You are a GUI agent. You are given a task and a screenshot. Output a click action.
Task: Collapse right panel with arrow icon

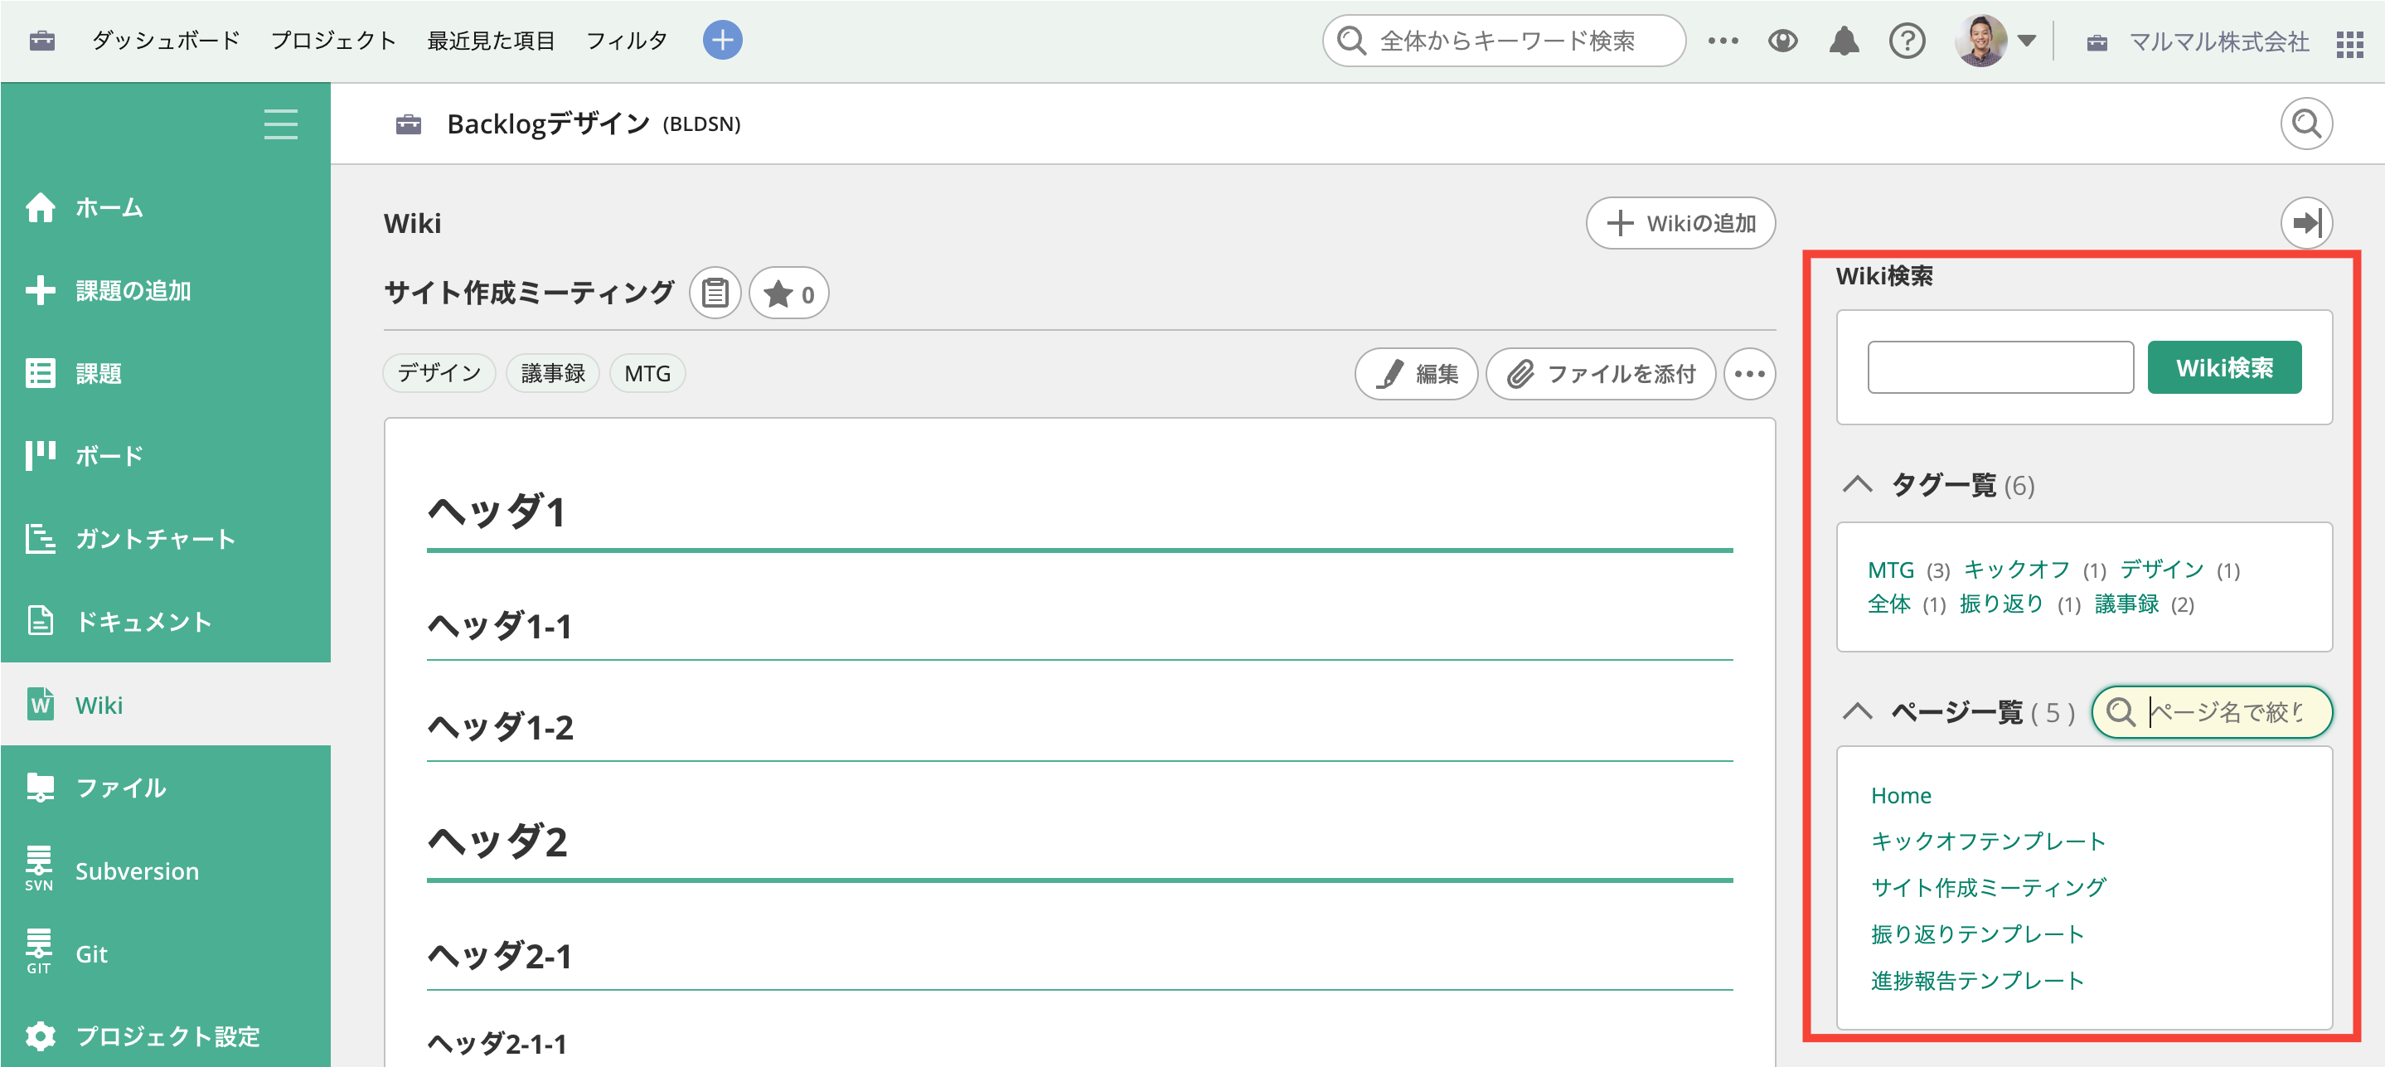click(x=2305, y=222)
